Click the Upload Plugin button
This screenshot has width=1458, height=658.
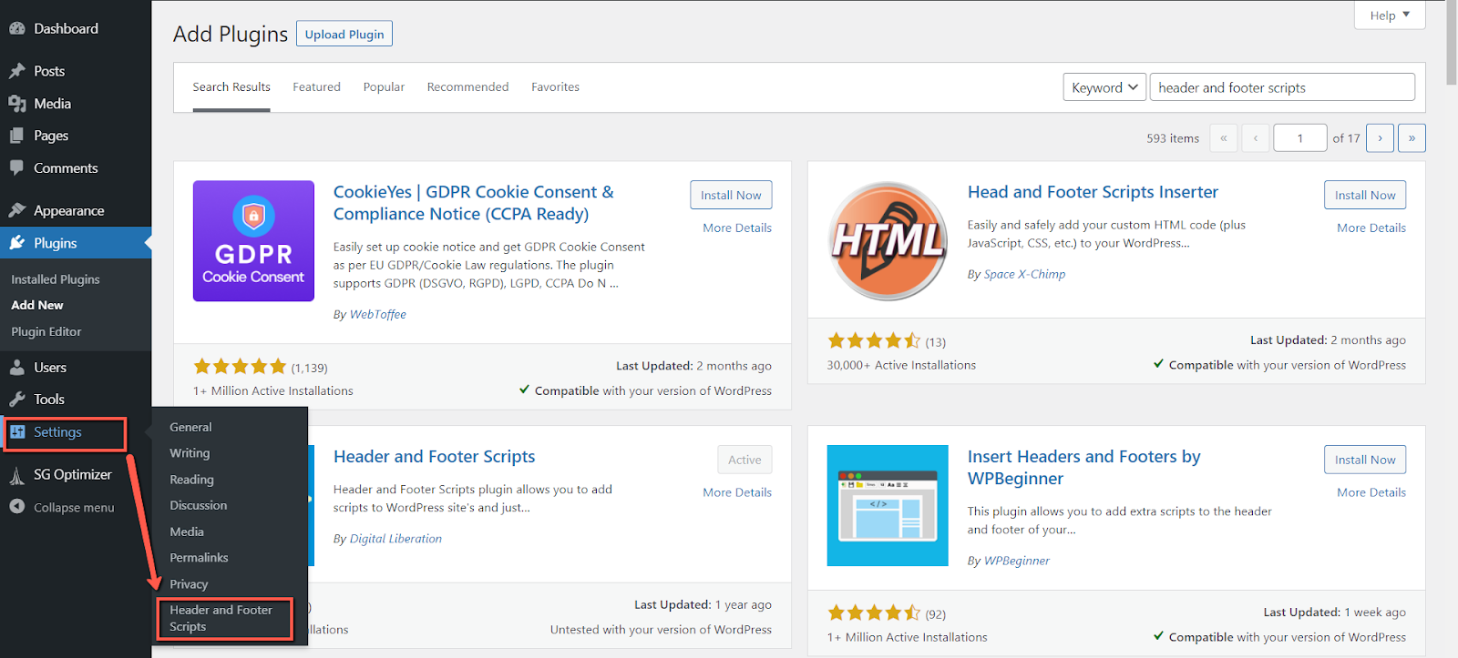pyautogui.click(x=344, y=35)
